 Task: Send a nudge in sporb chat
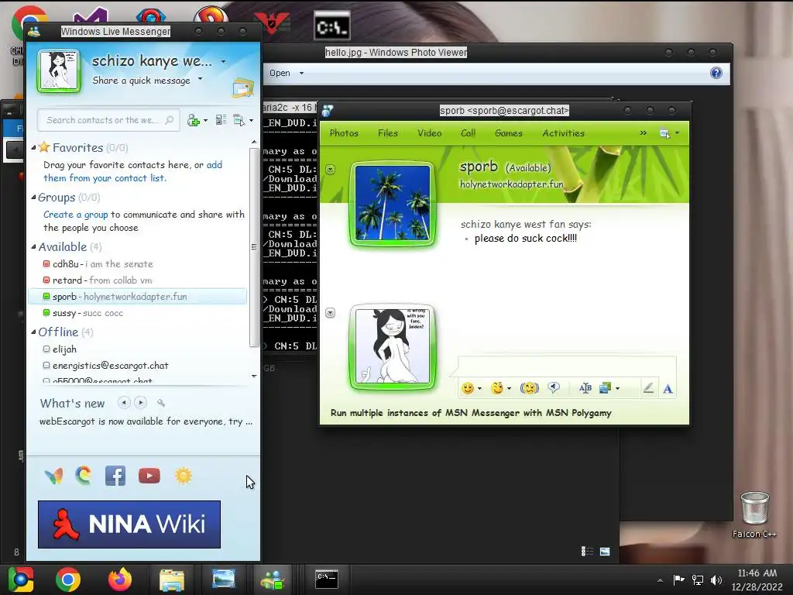[x=530, y=388]
